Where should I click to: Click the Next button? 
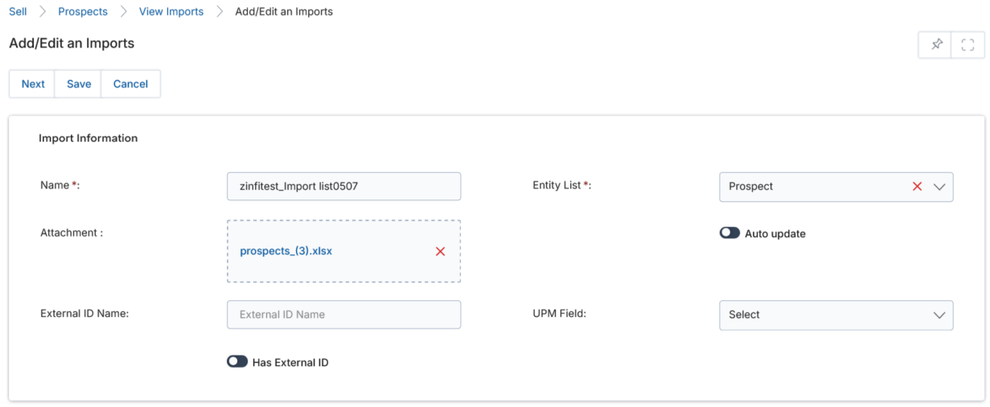[33, 84]
